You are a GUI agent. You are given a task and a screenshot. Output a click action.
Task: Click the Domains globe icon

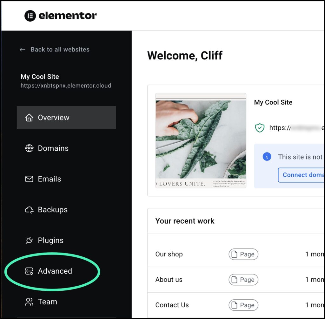tap(29, 148)
